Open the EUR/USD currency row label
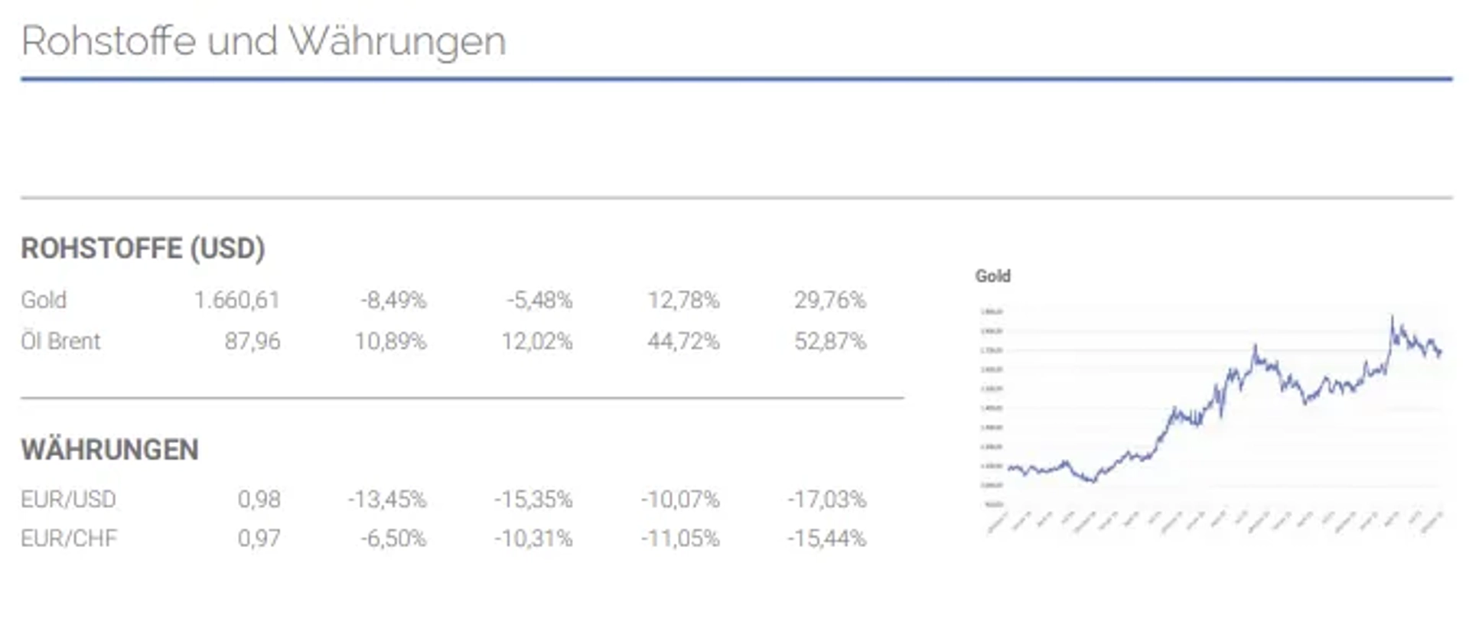Viewport: 1469px width, 622px height. [68, 500]
